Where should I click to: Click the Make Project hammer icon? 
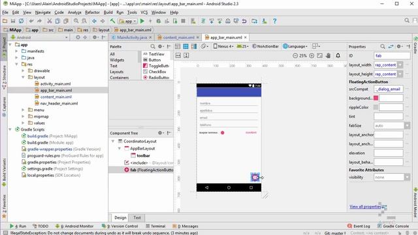(113, 21)
